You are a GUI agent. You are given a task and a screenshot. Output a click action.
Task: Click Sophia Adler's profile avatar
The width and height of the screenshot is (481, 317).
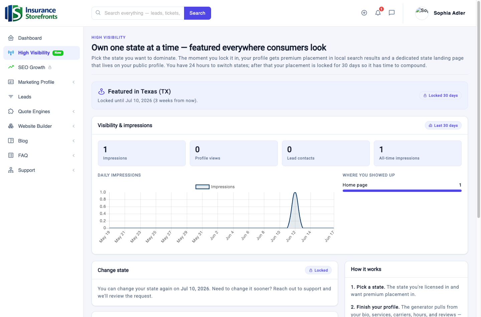click(422, 13)
